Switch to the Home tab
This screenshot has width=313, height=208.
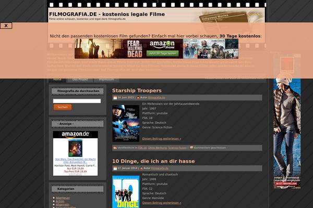(57, 80)
